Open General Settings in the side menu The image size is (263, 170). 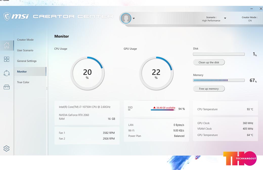coord(27,61)
